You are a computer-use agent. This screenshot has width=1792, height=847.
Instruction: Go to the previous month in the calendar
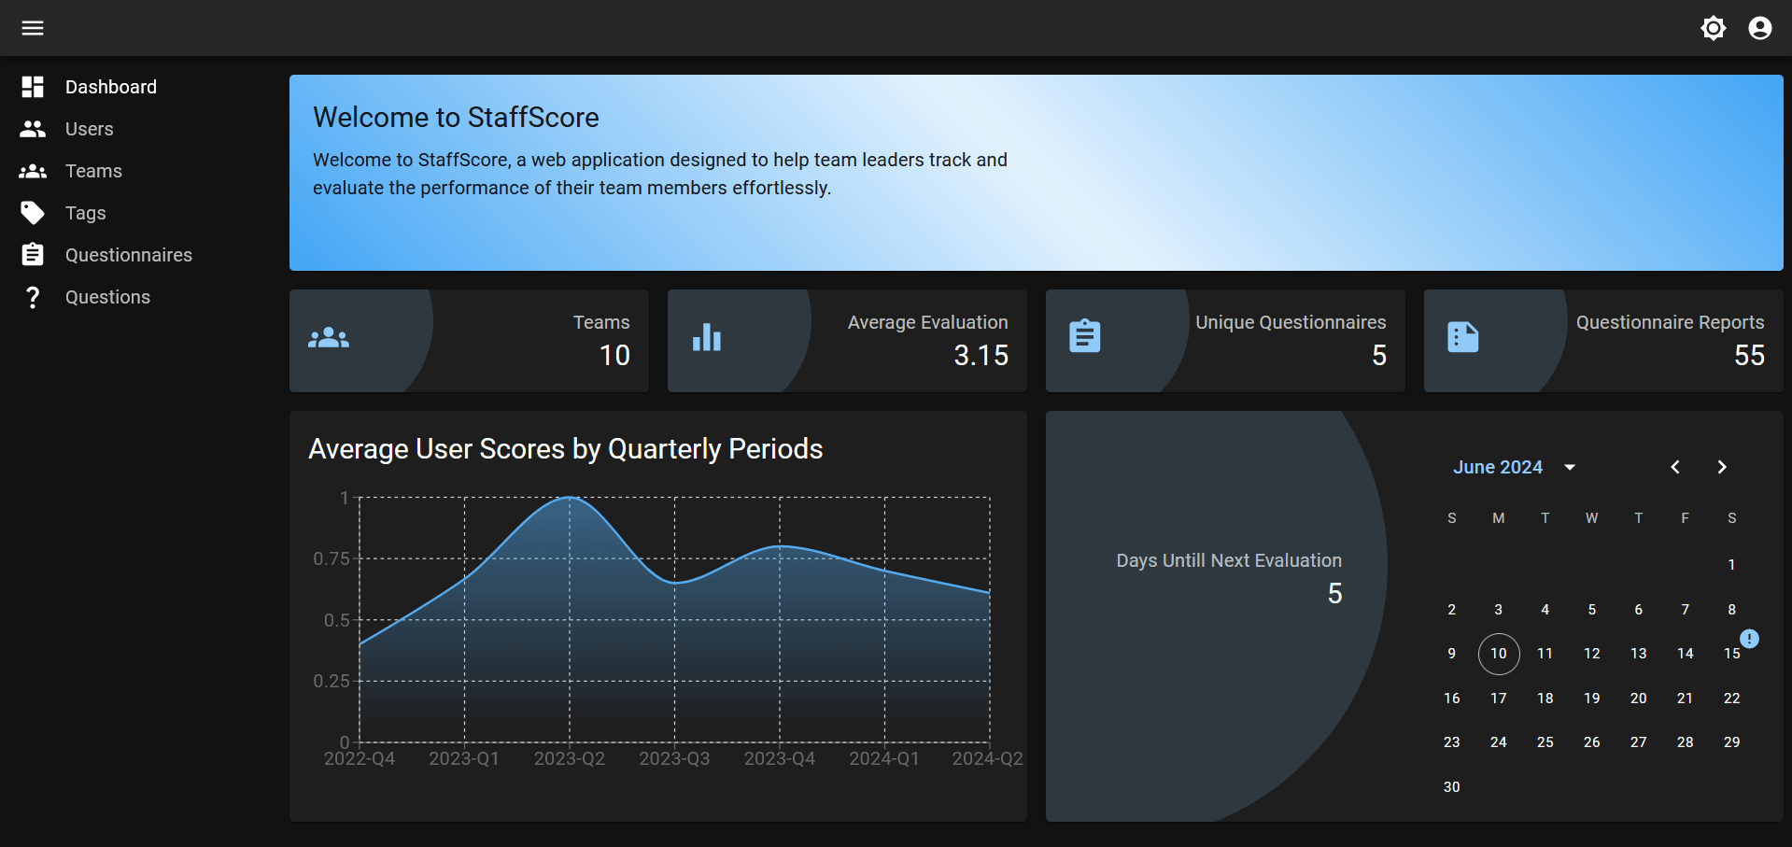(x=1675, y=467)
